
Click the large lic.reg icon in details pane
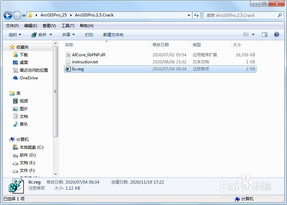tap(16, 186)
